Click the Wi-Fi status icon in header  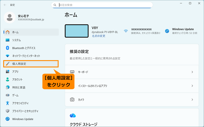pos(126,31)
